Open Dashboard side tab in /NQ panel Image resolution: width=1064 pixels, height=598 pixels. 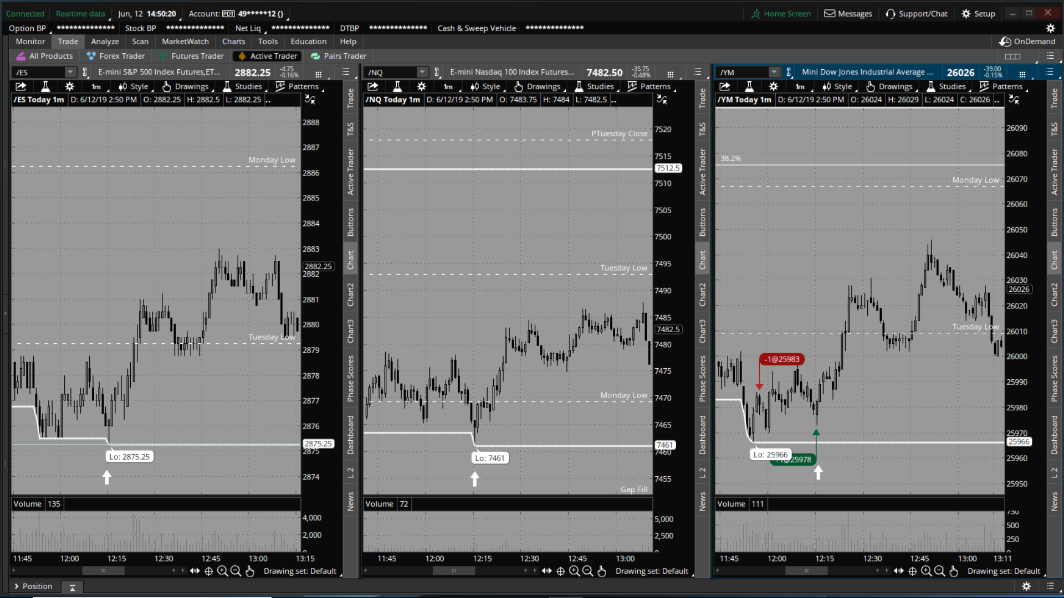(x=702, y=435)
